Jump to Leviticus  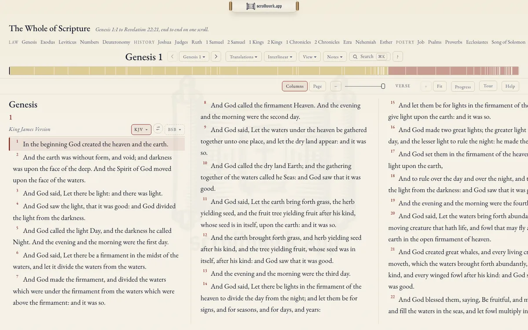coord(67,42)
